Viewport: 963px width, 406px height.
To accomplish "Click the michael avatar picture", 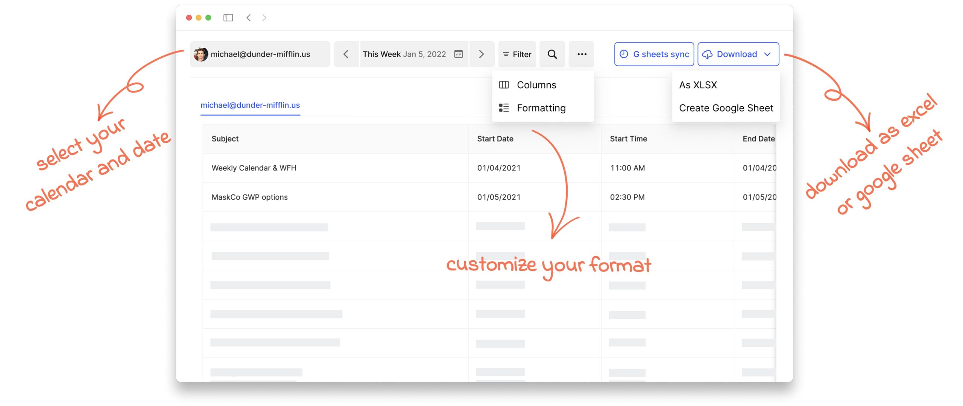I will [x=200, y=54].
